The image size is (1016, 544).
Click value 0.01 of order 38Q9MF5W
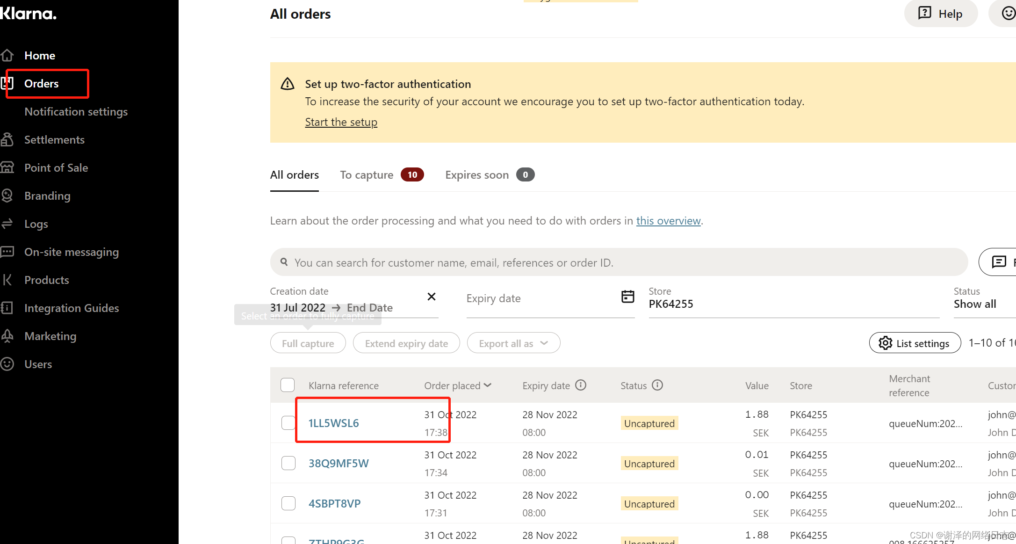[757, 455]
